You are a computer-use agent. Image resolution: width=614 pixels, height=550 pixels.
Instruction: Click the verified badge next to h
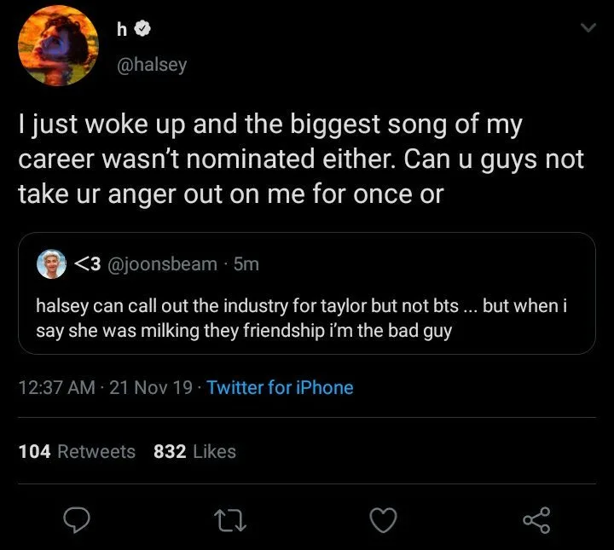[144, 31]
